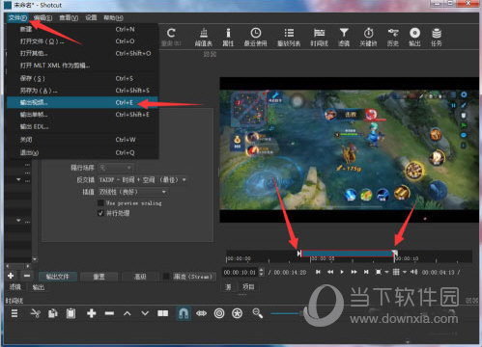Choose New (Ctrl+N) menu entry

tap(82, 29)
